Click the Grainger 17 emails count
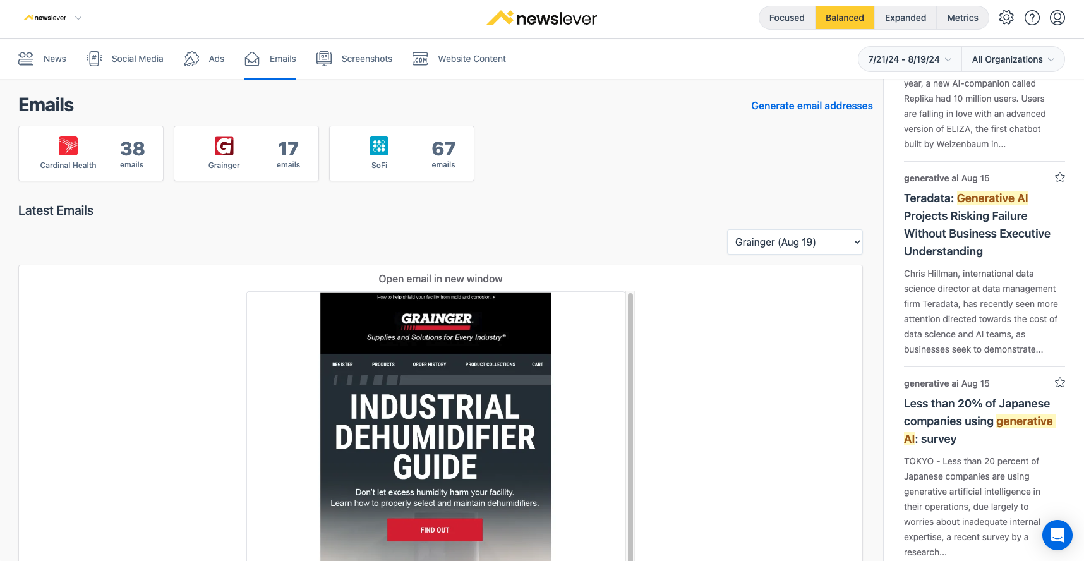The image size is (1084, 561). 288,154
